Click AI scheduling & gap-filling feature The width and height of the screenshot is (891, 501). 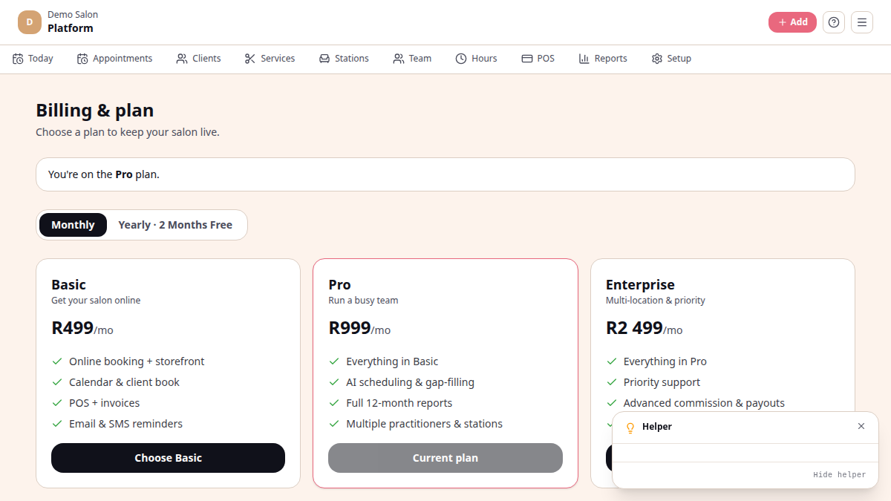point(410,382)
